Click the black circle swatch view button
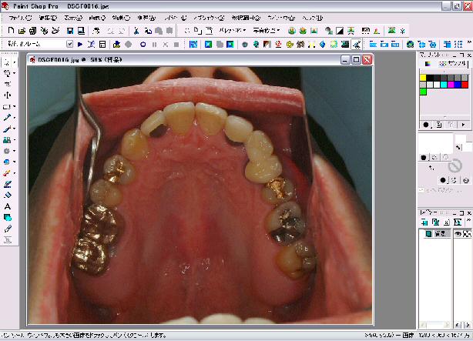 (426, 125)
